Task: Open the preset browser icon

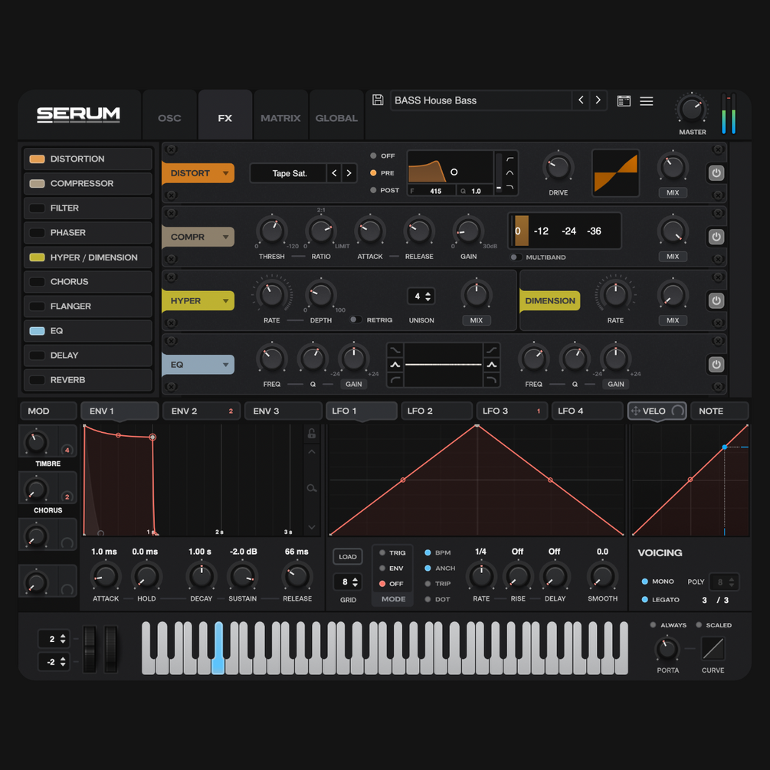Action: 624,100
